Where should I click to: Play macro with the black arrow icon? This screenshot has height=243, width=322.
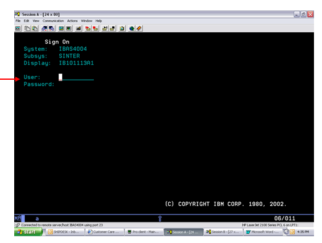tap(105, 28)
